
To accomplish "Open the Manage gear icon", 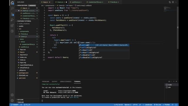I will coord(12,100).
